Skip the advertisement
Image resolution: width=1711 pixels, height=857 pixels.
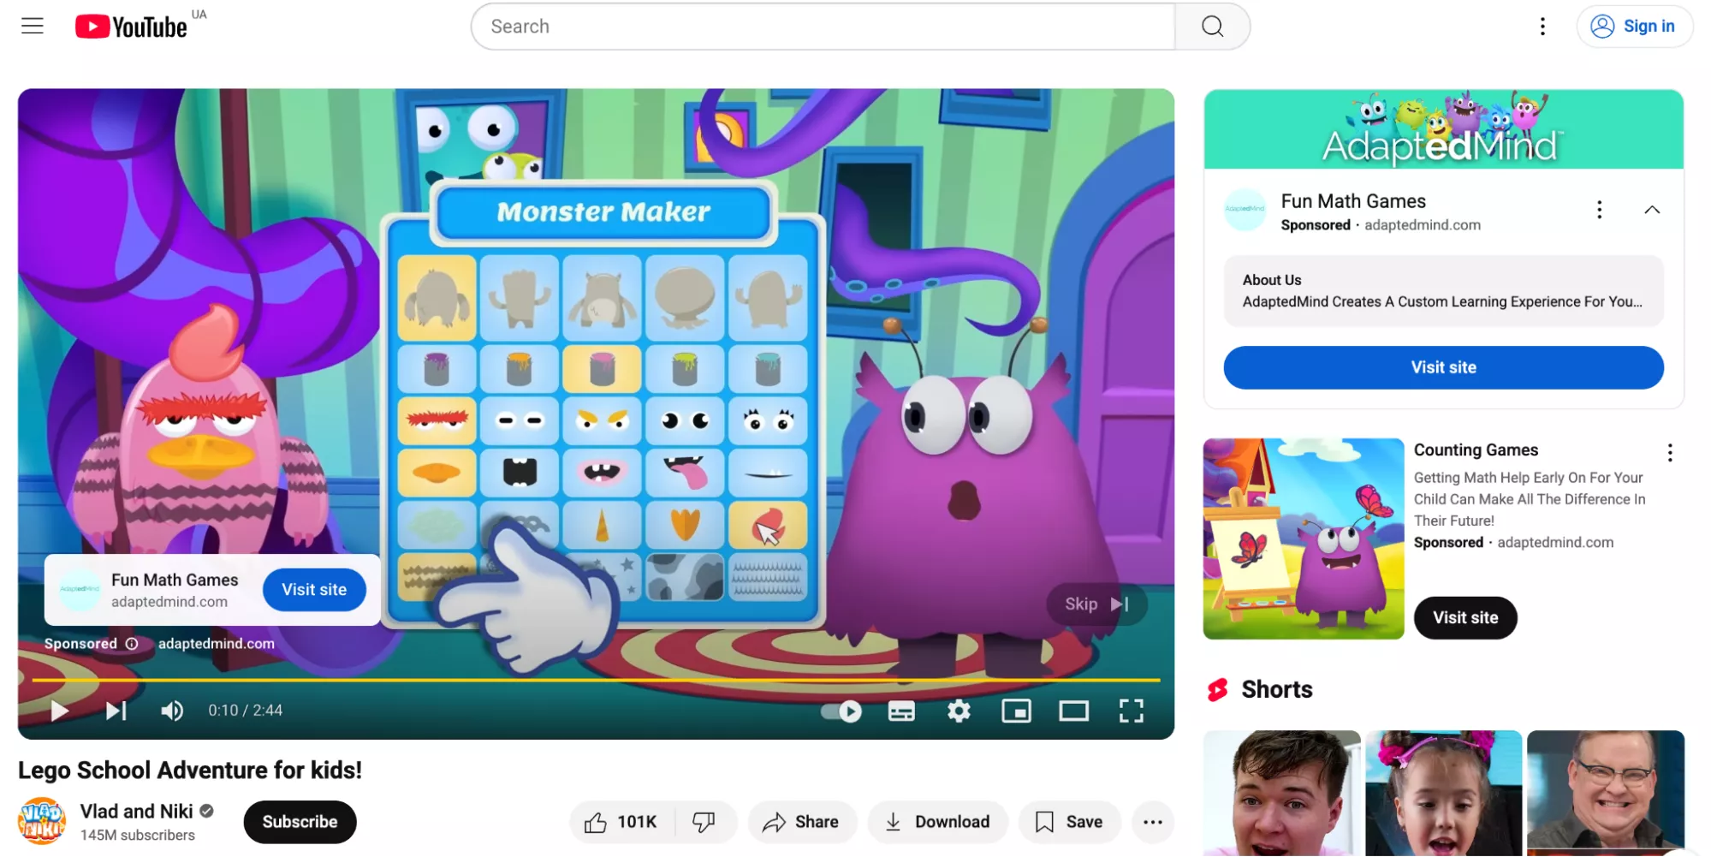pyautogui.click(x=1096, y=604)
